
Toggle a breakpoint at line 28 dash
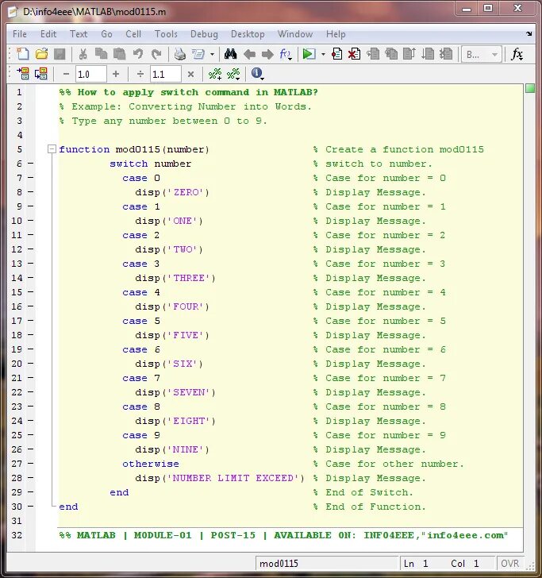click(x=31, y=478)
